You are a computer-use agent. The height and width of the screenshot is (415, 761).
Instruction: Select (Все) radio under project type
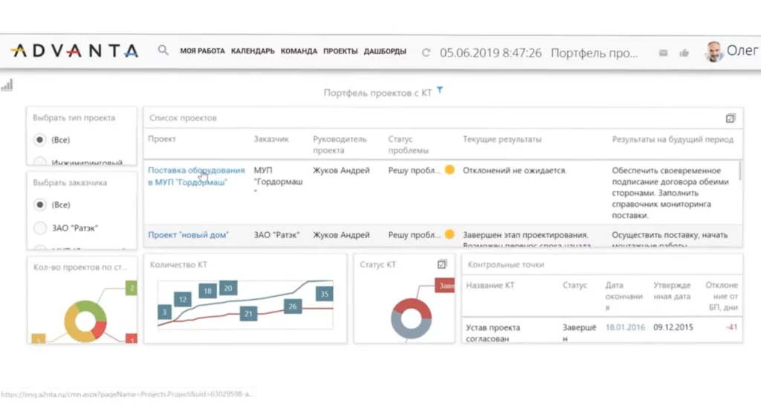point(39,140)
